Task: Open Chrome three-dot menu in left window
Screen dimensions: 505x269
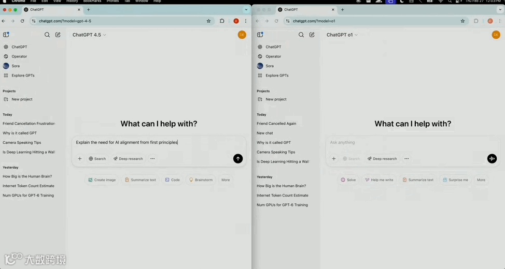Action: [246, 21]
